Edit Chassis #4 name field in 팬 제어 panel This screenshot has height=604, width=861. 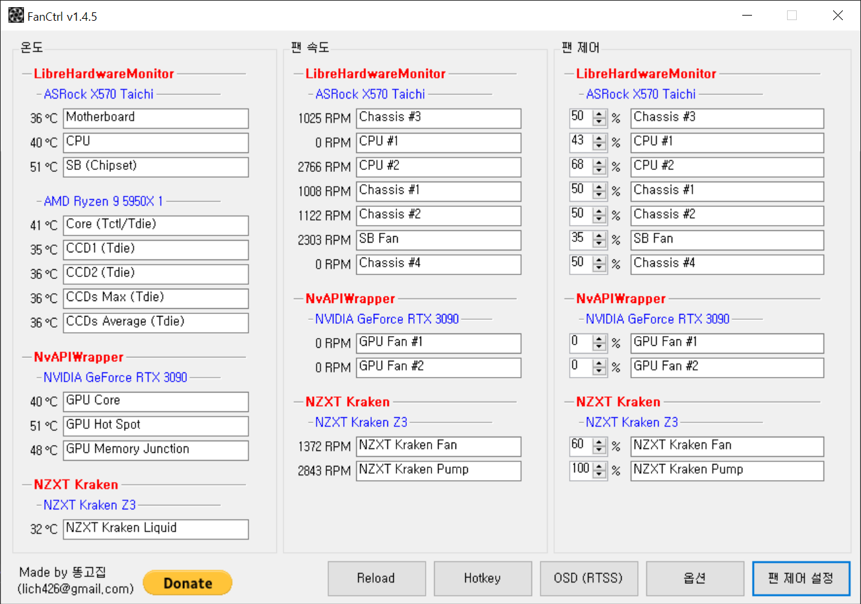pos(727,264)
